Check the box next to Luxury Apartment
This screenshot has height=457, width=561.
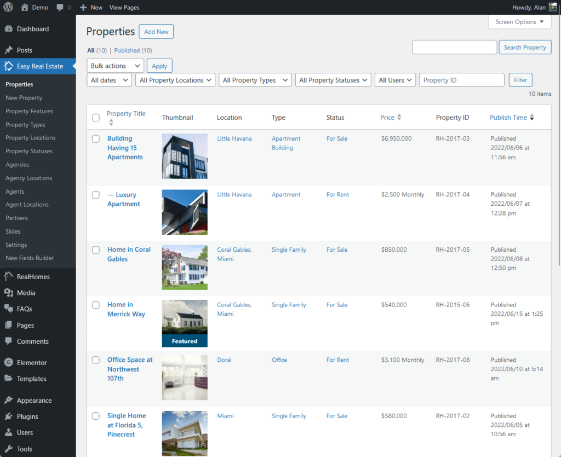click(x=95, y=195)
